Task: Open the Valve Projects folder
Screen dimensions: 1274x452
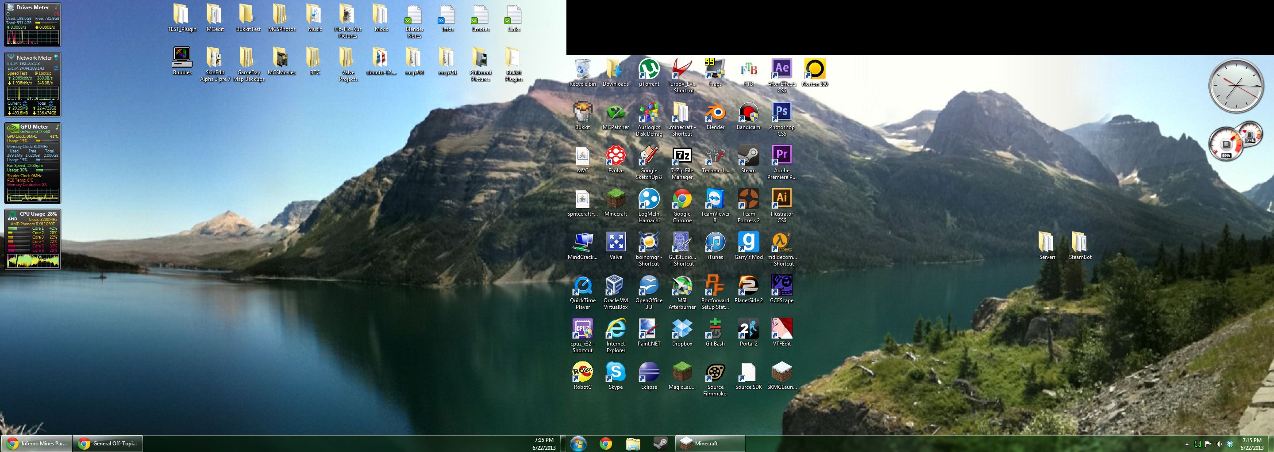Action: (x=348, y=64)
